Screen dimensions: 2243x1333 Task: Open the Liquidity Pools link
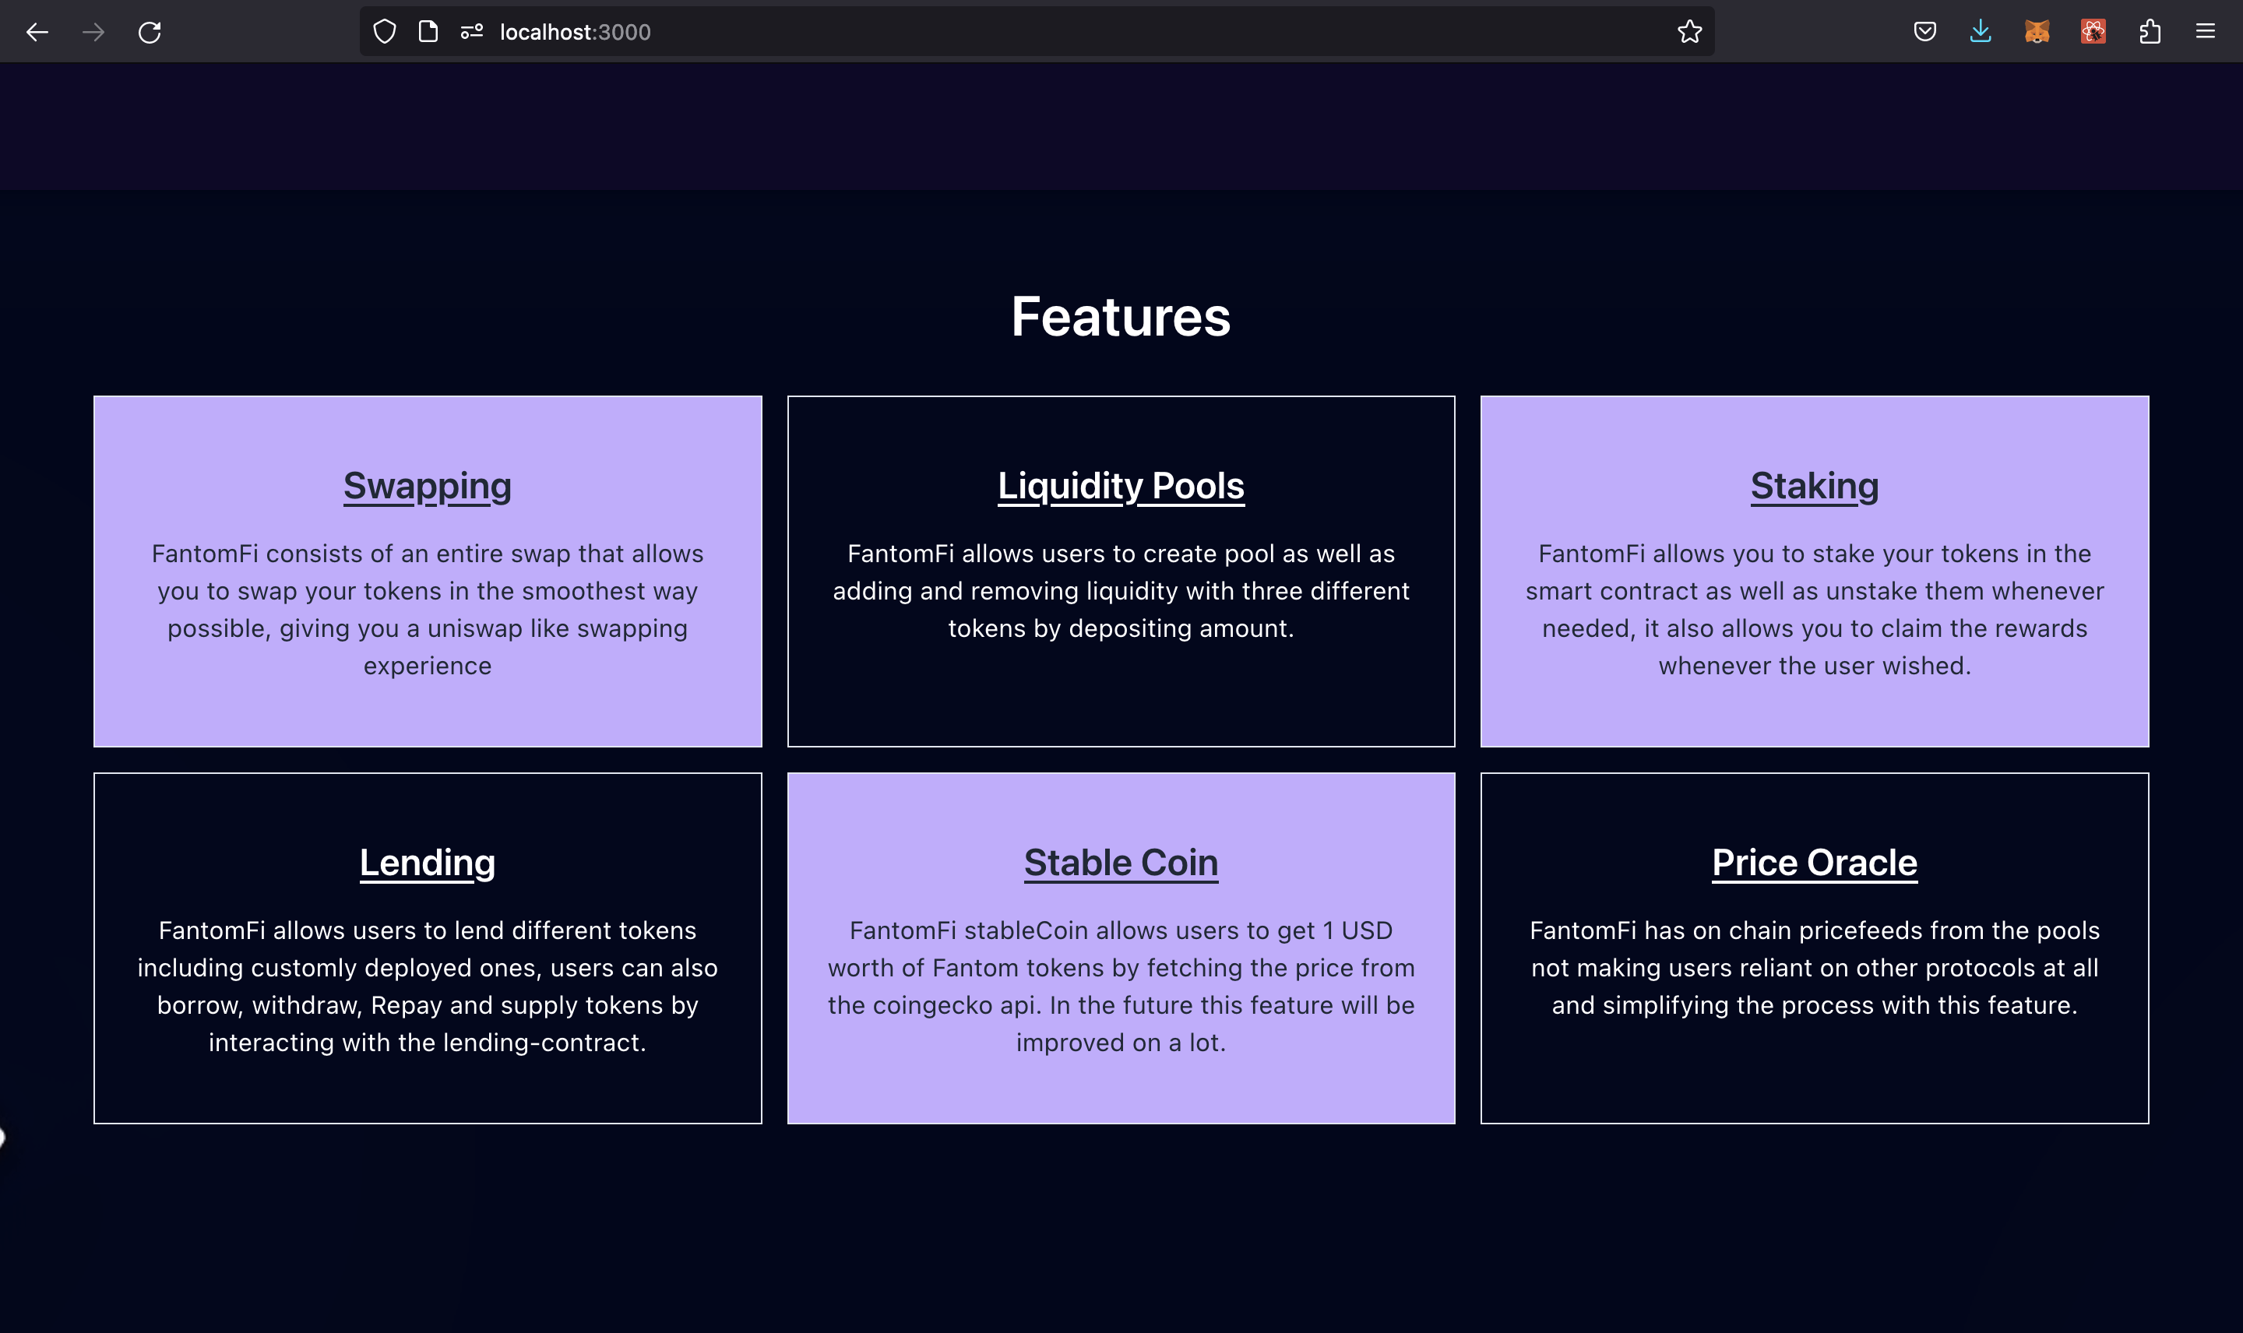(x=1120, y=486)
